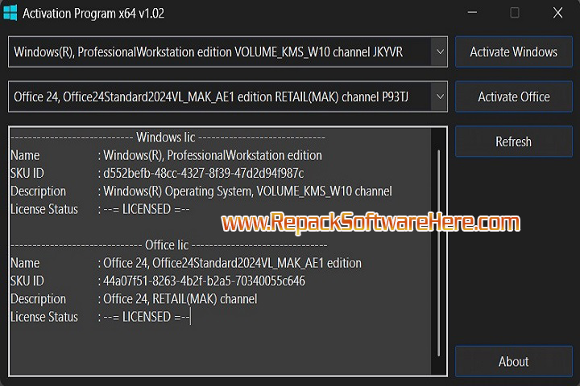Refresh the license information
This screenshot has height=386, width=580.
click(513, 142)
